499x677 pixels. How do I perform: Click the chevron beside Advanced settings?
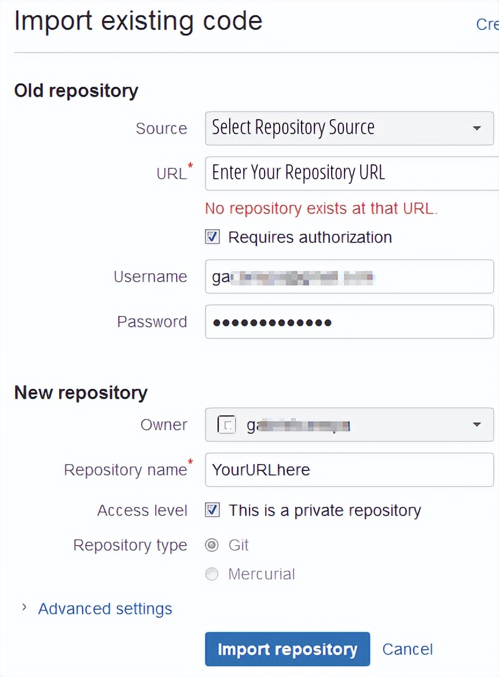24,608
